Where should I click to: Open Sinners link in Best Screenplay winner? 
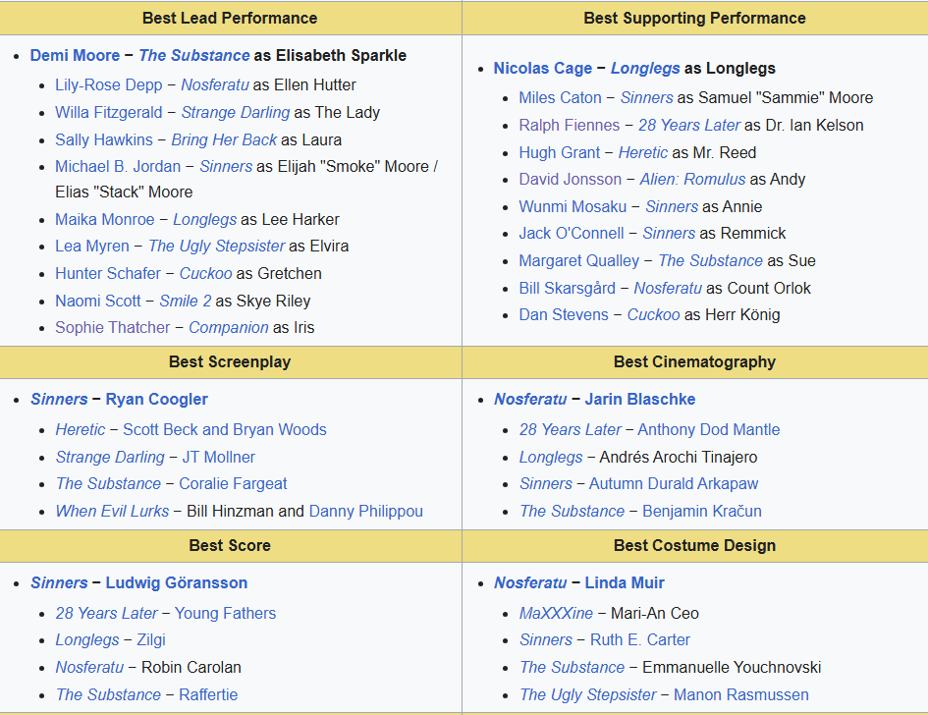pyautogui.click(x=59, y=400)
